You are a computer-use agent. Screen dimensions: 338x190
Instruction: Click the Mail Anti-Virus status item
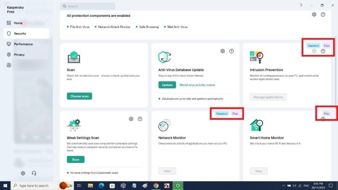click(x=176, y=27)
